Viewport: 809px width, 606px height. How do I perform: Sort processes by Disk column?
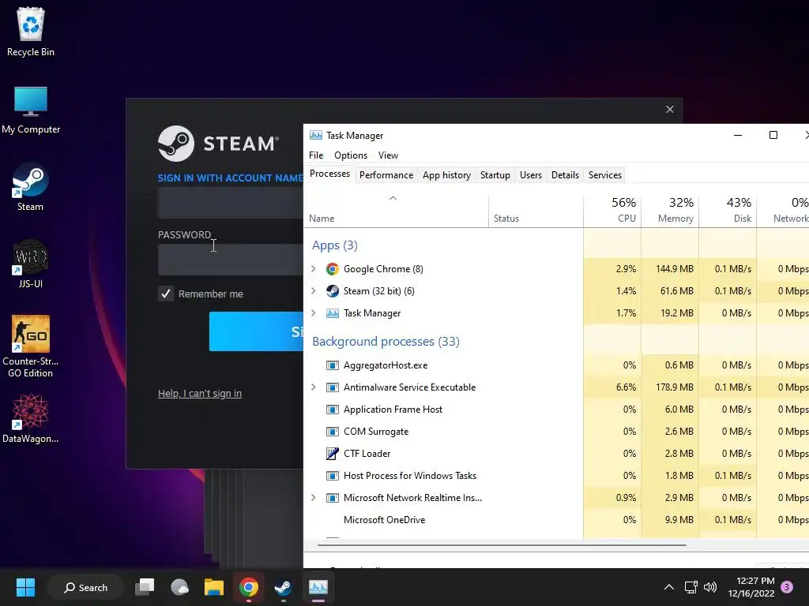(728, 210)
